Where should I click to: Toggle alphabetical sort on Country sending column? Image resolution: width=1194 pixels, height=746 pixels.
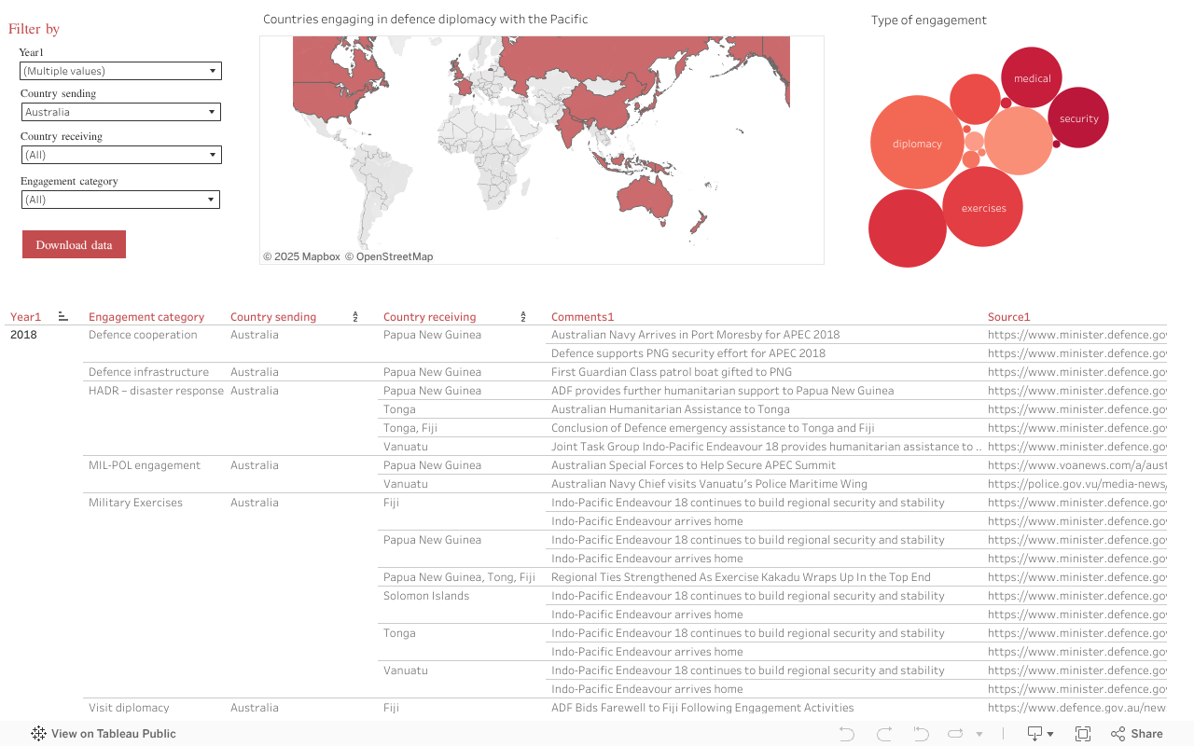pos(354,316)
